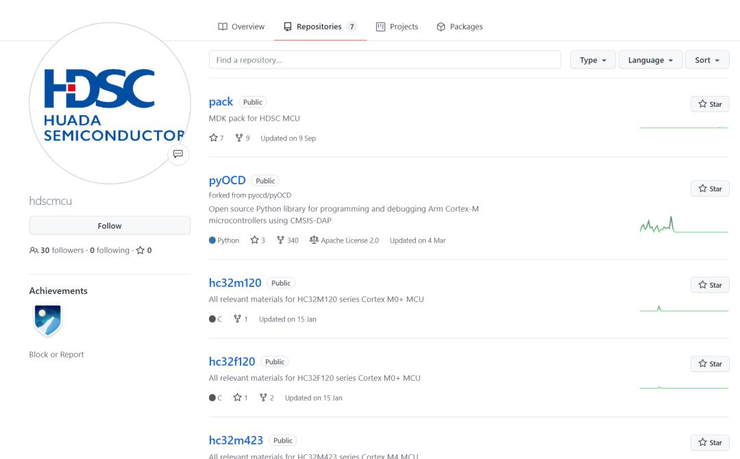This screenshot has height=459, width=740.
Task: Open the Overview tab
Action: tap(241, 27)
